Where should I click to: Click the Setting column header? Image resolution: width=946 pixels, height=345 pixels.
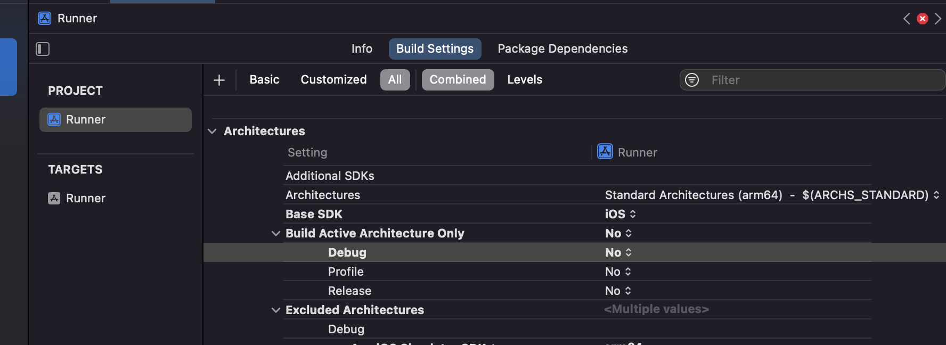pos(307,153)
